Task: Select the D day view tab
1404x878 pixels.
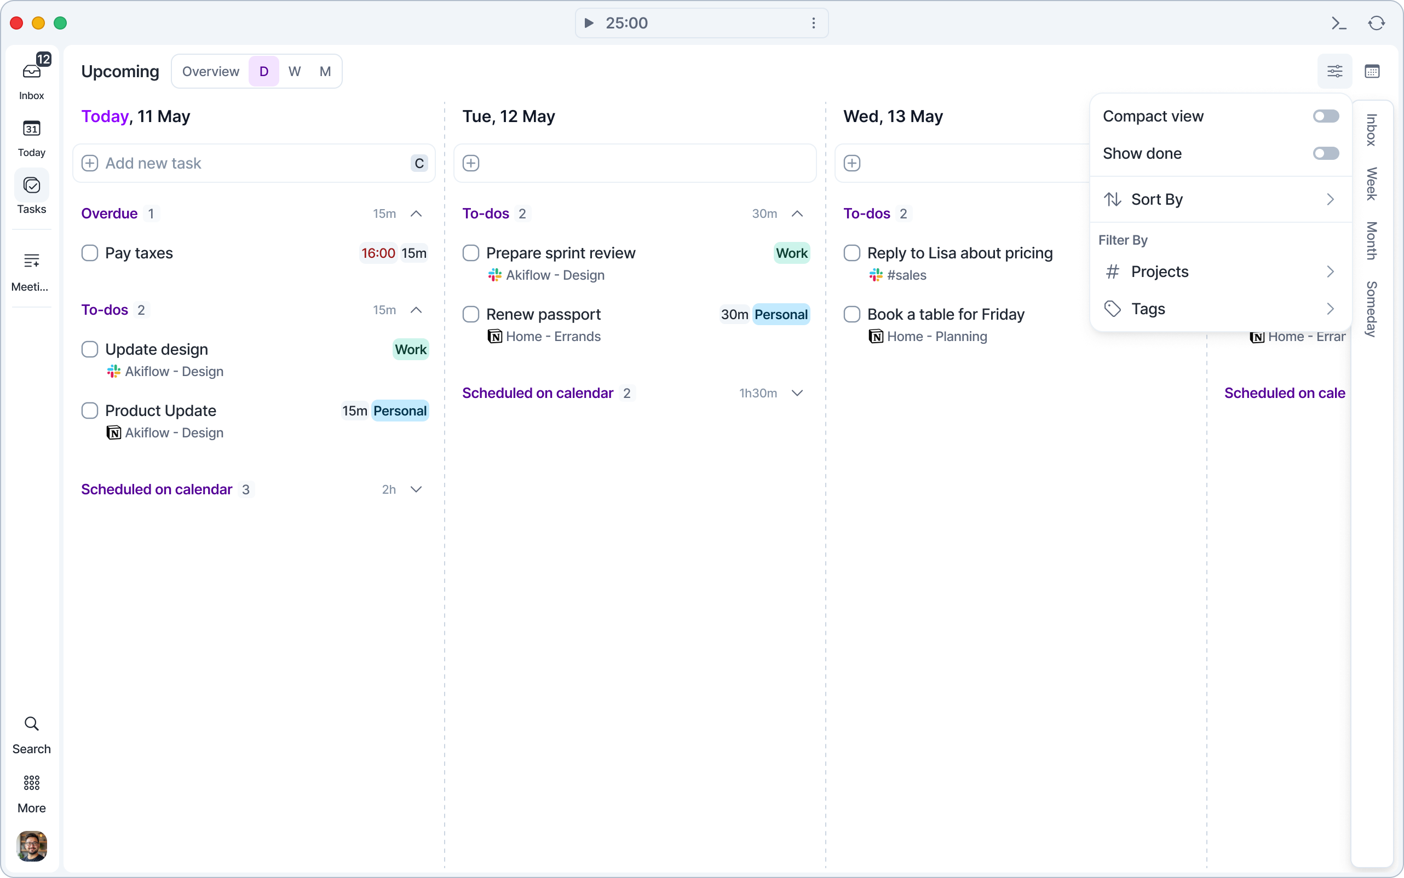Action: coord(264,71)
